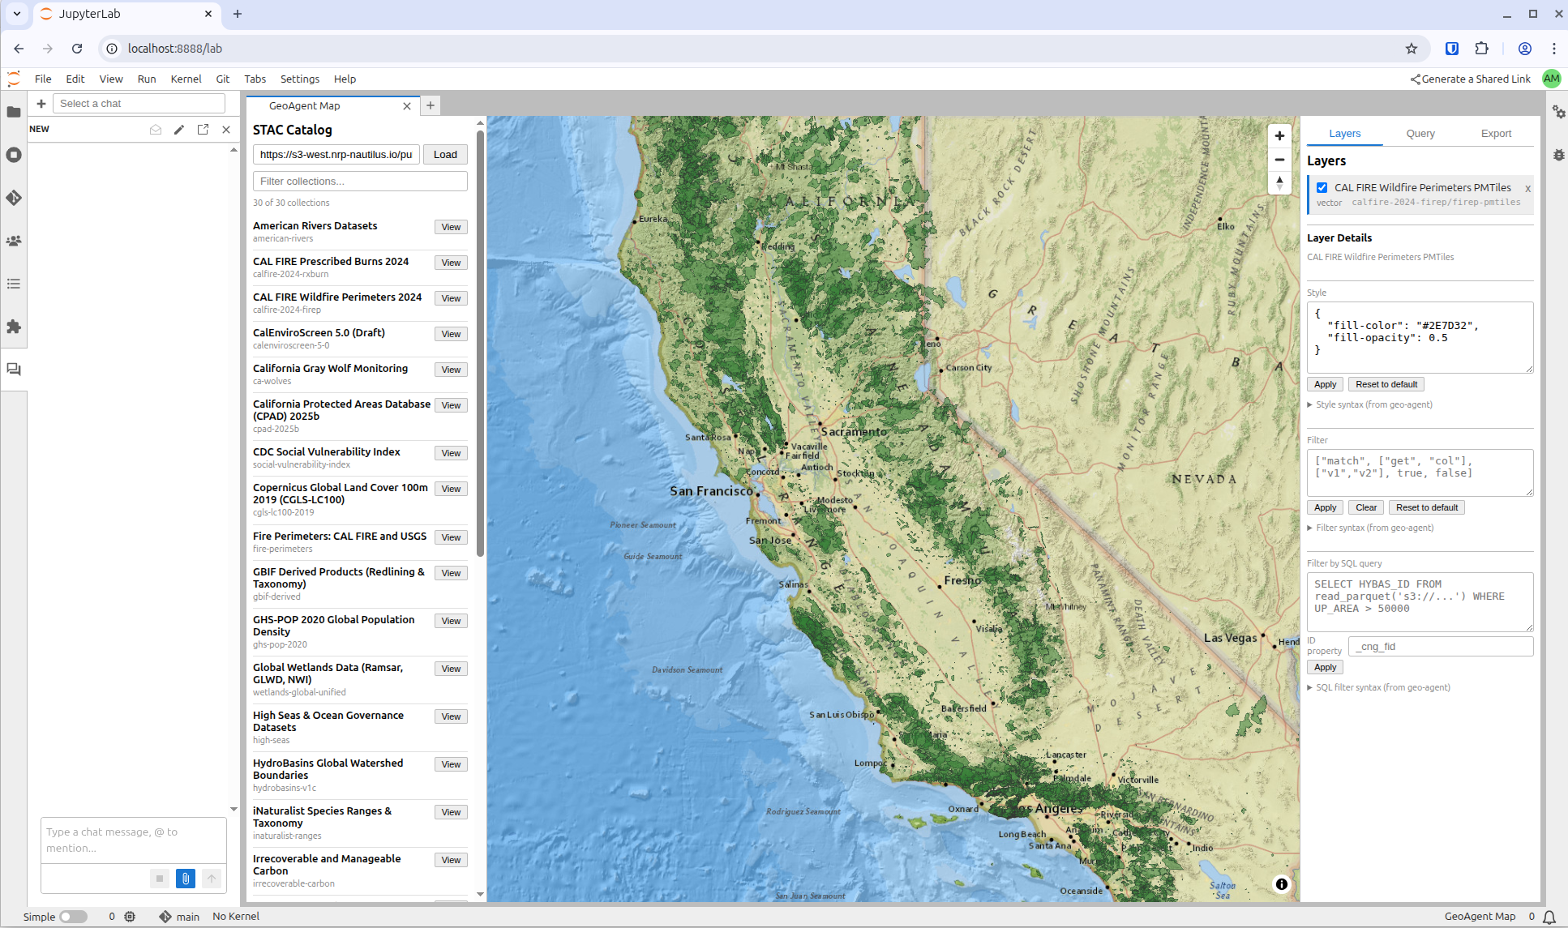Click the notifications bell in status bar
Image resolution: width=1568 pixels, height=928 pixels.
tap(1549, 917)
